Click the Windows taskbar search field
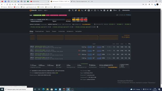The width and height of the screenshot is (162, 91). [18, 89]
